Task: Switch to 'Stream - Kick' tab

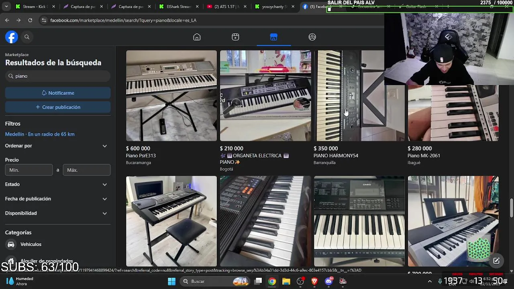Action: pyautogui.click(x=34, y=6)
